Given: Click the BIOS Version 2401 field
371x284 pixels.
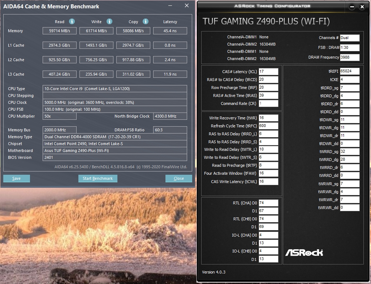Looking at the screenshot, I should coord(115,157).
